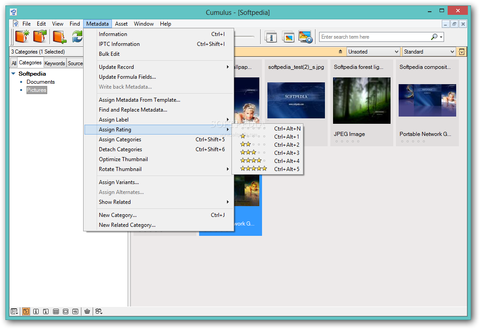Select Bulk Edit menu item
This screenshot has width=480, height=329.
[159, 54]
